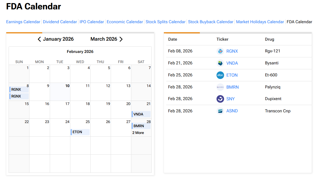This screenshot has width=321, height=184.
Task: Click the ETON company logo icon
Action: coord(220,75)
